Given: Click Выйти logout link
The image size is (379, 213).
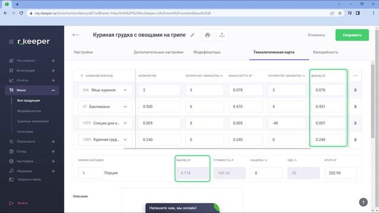Looking at the screenshot, I should click(x=23, y=203).
